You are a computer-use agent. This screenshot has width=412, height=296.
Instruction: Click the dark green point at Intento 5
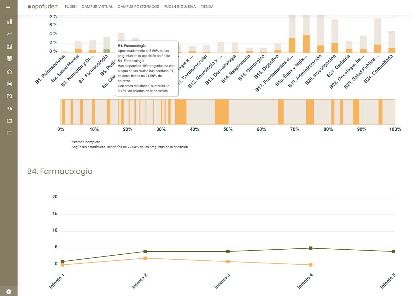tap(394, 252)
